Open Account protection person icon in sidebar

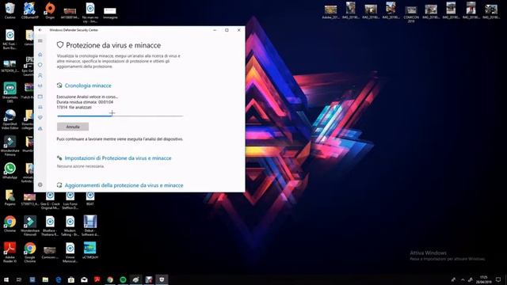coord(40,75)
